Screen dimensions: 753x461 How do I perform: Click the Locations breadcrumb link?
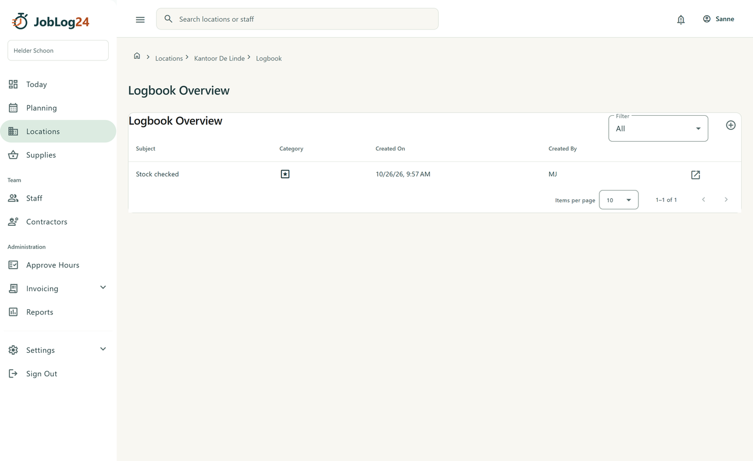click(x=169, y=58)
